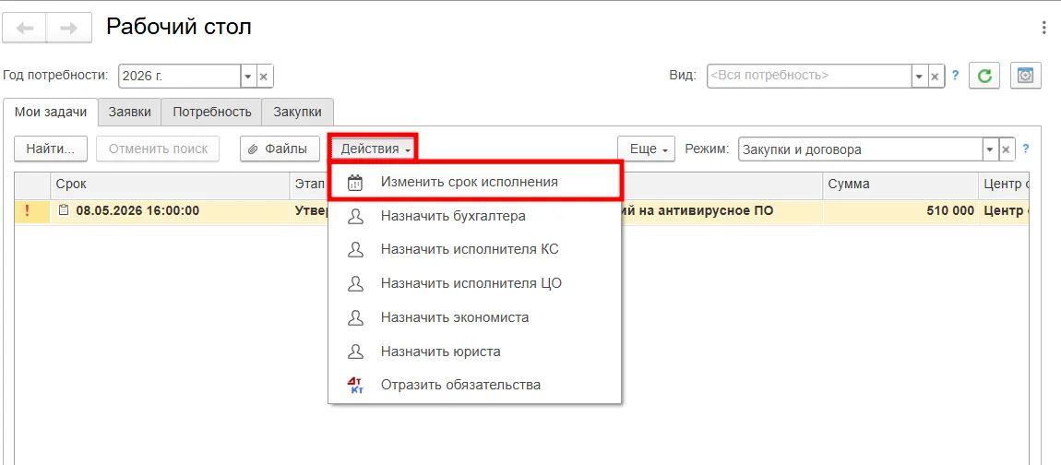Viewport: 1061px width, 465px height.
Task: Click the person icon beside Назначить исполнителя КС
Action: click(x=355, y=250)
